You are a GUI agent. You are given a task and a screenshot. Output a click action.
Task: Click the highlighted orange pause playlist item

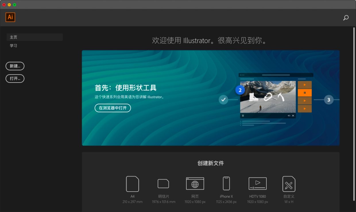(x=305, y=93)
